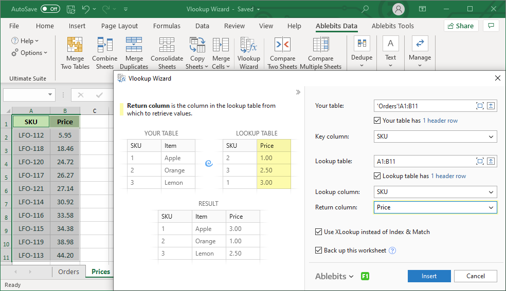
Task: Switch to the Insert tab
Action: click(x=77, y=26)
